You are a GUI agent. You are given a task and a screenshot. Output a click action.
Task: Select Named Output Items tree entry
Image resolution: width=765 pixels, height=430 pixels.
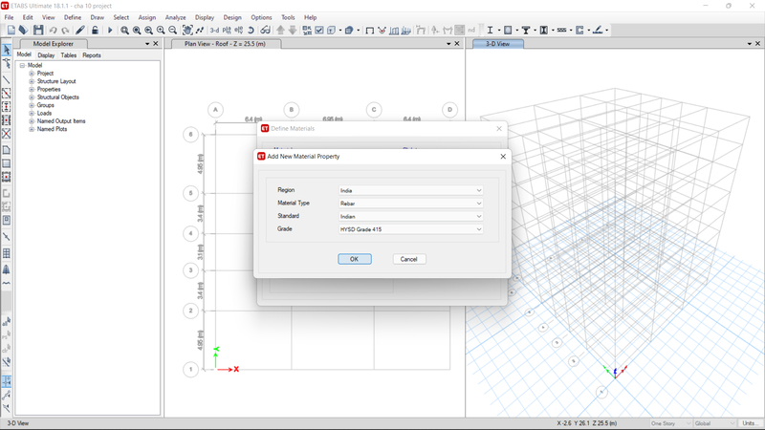click(x=61, y=121)
